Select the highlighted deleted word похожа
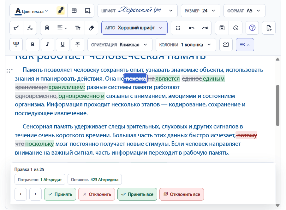 (135, 79)
